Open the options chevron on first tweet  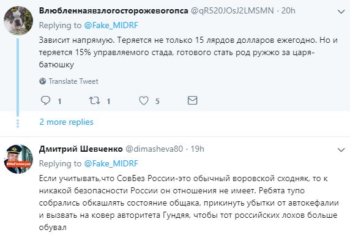341,12
